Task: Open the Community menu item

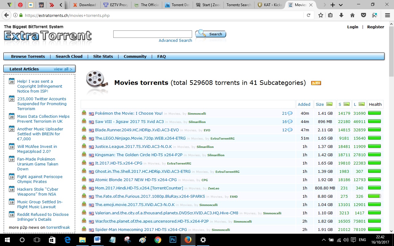Action: point(135,57)
